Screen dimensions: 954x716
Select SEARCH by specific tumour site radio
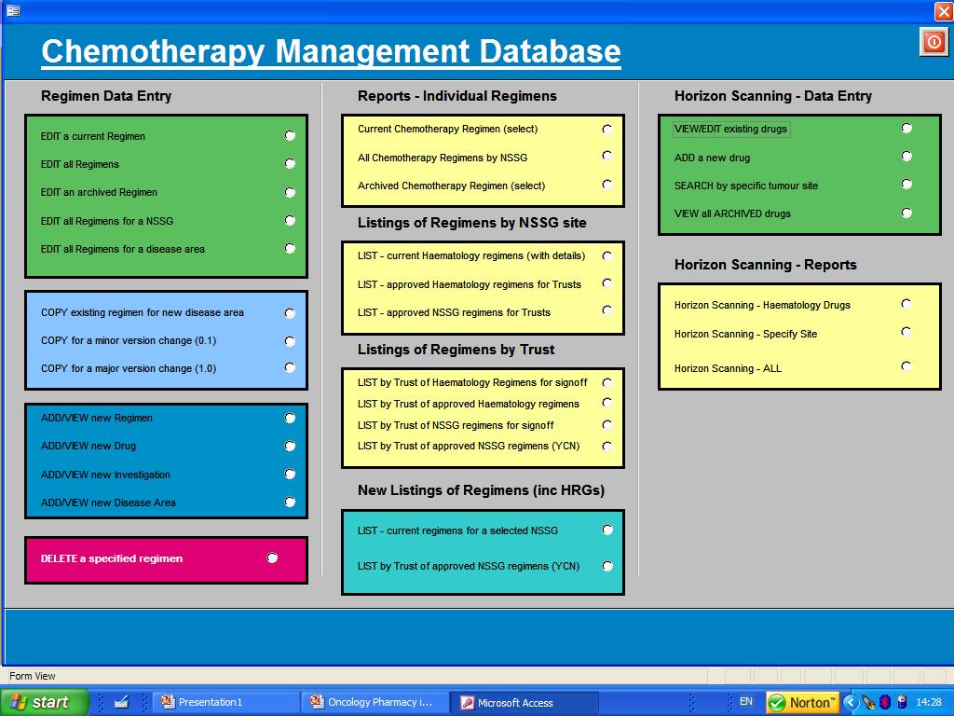(x=906, y=184)
